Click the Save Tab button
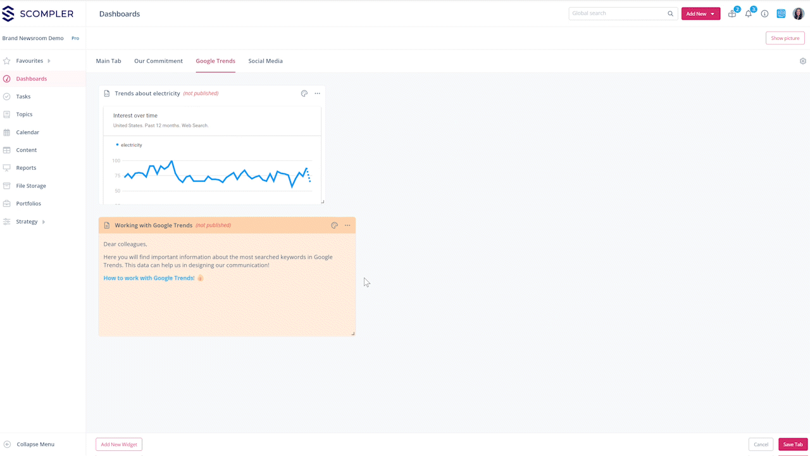Image resolution: width=810 pixels, height=456 pixels. (792, 445)
